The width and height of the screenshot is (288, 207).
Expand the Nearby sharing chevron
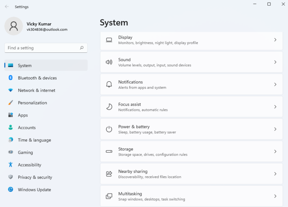275,174
